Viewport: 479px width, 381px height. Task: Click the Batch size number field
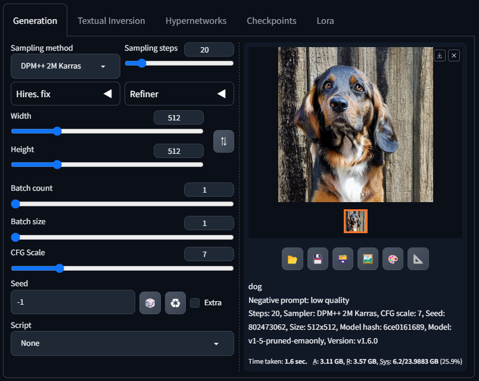coord(209,223)
